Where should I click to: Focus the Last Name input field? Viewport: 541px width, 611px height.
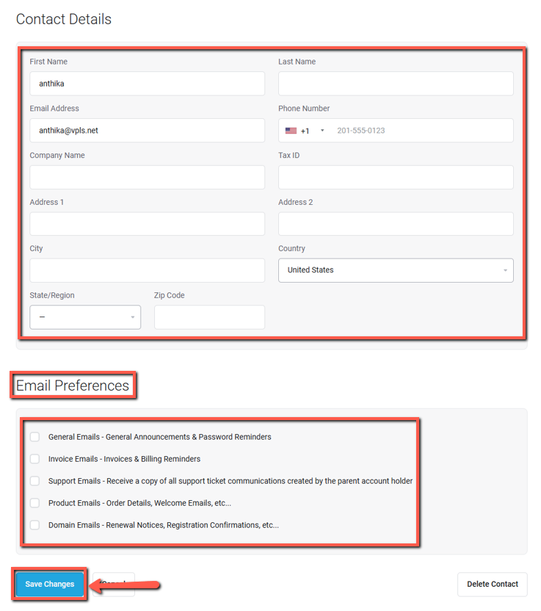[x=396, y=84]
